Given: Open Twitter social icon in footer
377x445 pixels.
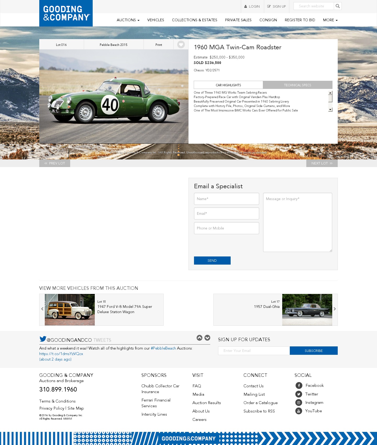Looking at the screenshot, I should coord(299,394).
